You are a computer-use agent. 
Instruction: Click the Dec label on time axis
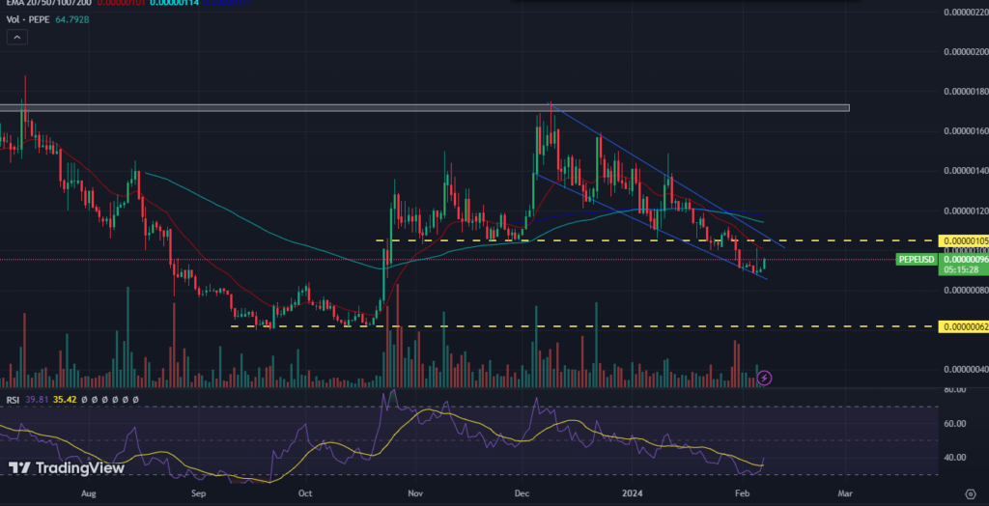coord(521,492)
